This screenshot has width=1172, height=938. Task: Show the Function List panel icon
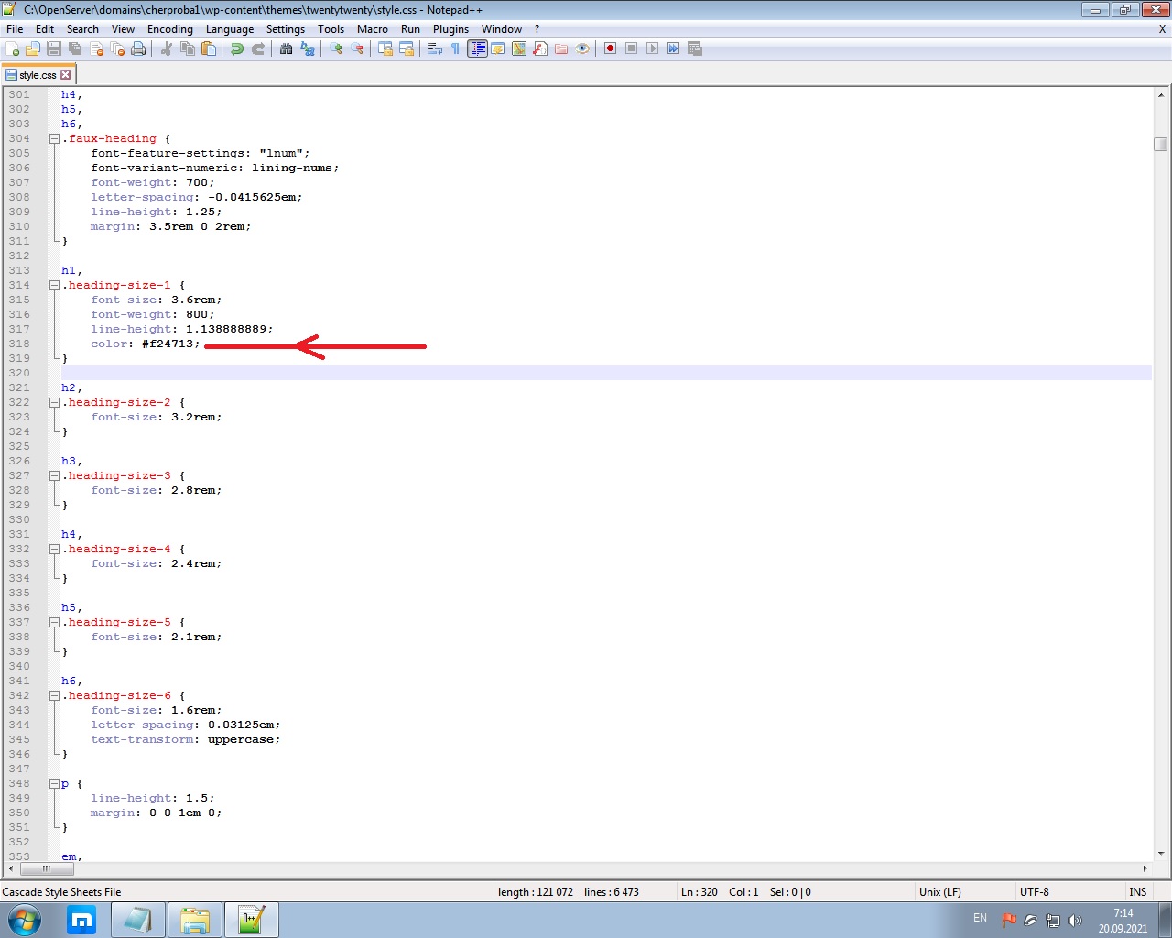point(540,49)
